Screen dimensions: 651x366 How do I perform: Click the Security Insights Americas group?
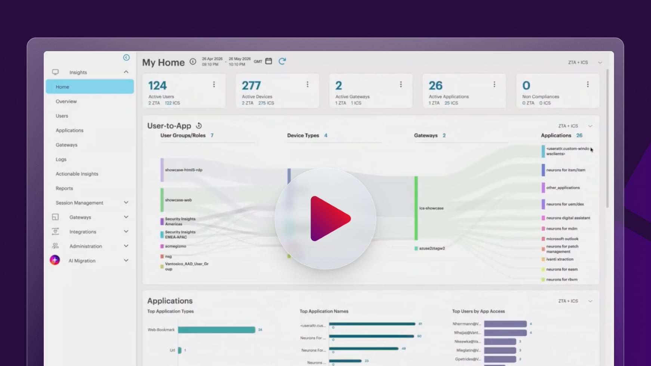(180, 221)
